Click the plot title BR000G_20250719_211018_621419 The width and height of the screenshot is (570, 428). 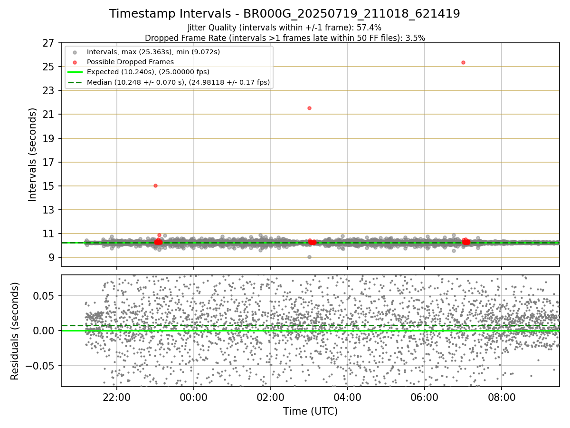(x=285, y=14)
